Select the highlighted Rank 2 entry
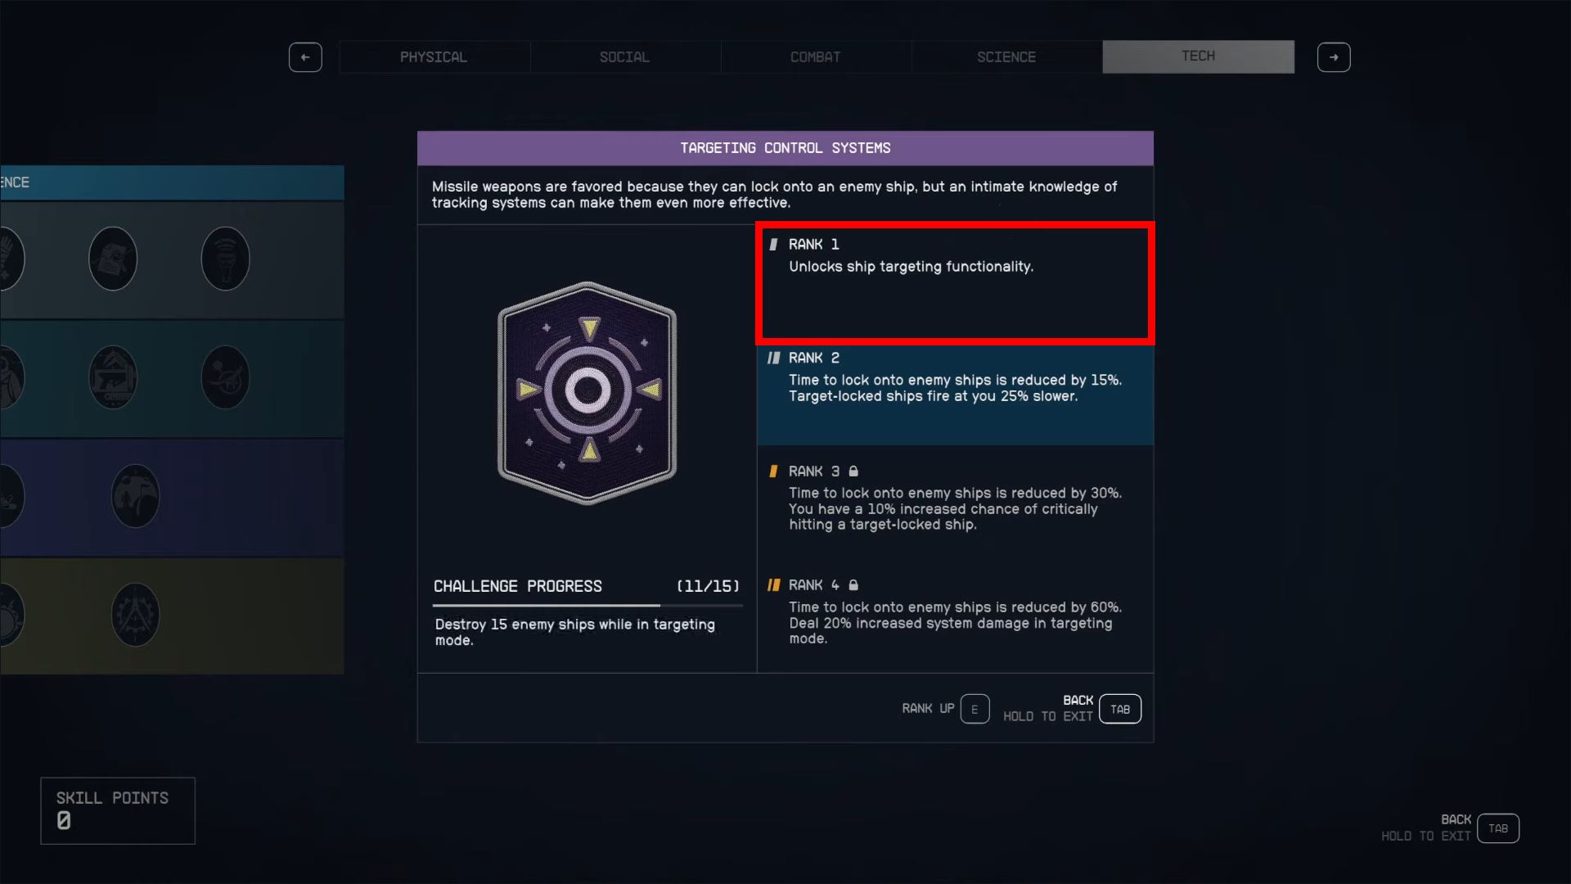The image size is (1571, 884). [x=955, y=395]
